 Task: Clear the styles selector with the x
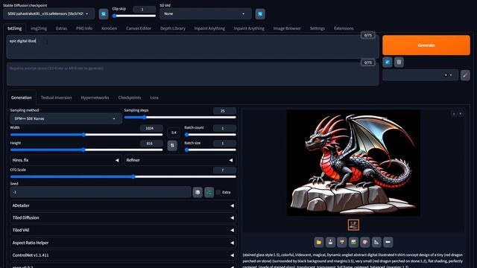click(446, 75)
